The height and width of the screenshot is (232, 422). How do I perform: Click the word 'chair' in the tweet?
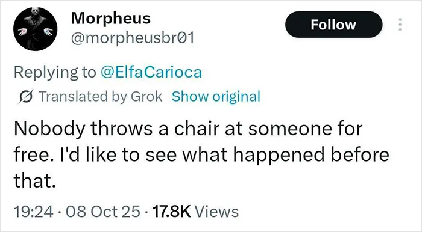tap(197, 129)
